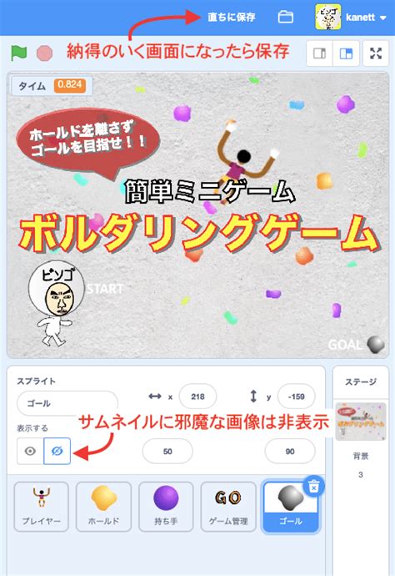This screenshot has height=576, width=395.
Task: Click the direction field showing 90
Action: click(x=290, y=451)
